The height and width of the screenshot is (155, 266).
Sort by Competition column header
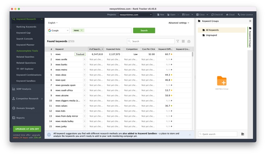click(131, 49)
